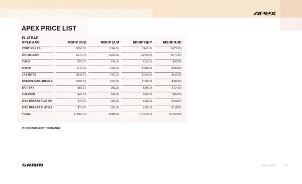Select the FLATBAR XPLR AXS table title

tap(31, 40)
